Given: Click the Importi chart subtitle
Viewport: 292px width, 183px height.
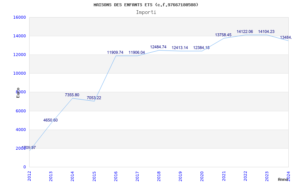Looking at the screenshot, I should (146, 12).
